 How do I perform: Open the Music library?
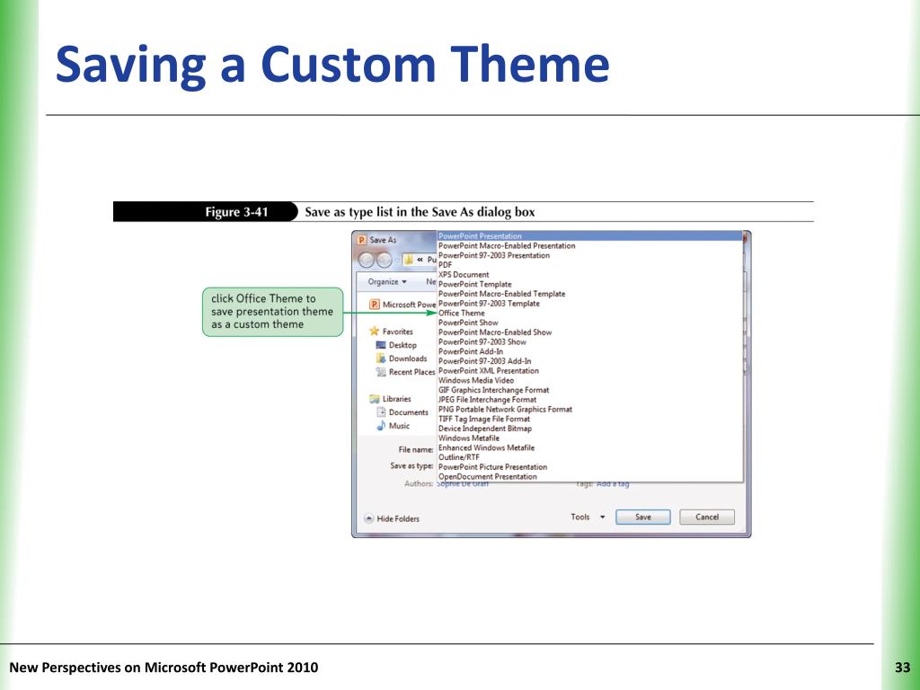(x=394, y=426)
